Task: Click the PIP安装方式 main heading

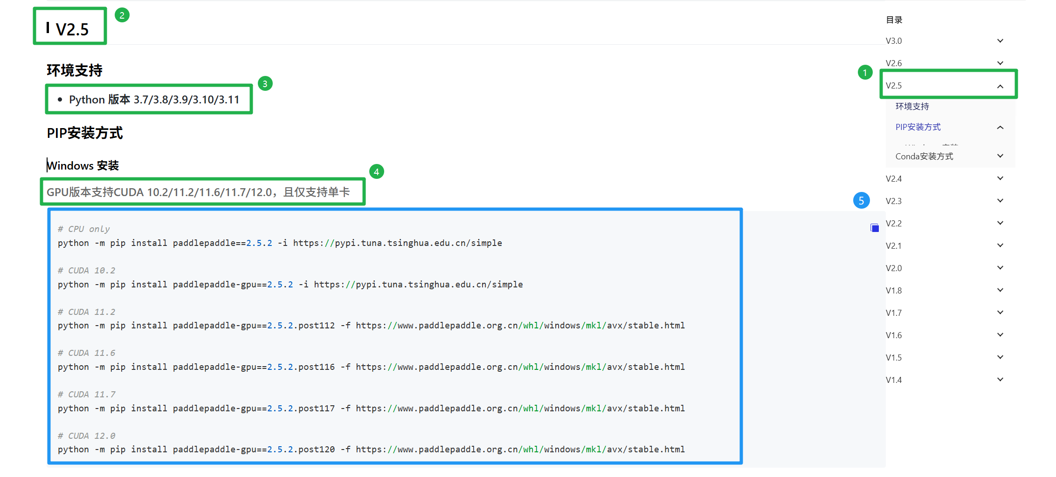Action: pyautogui.click(x=85, y=133)
